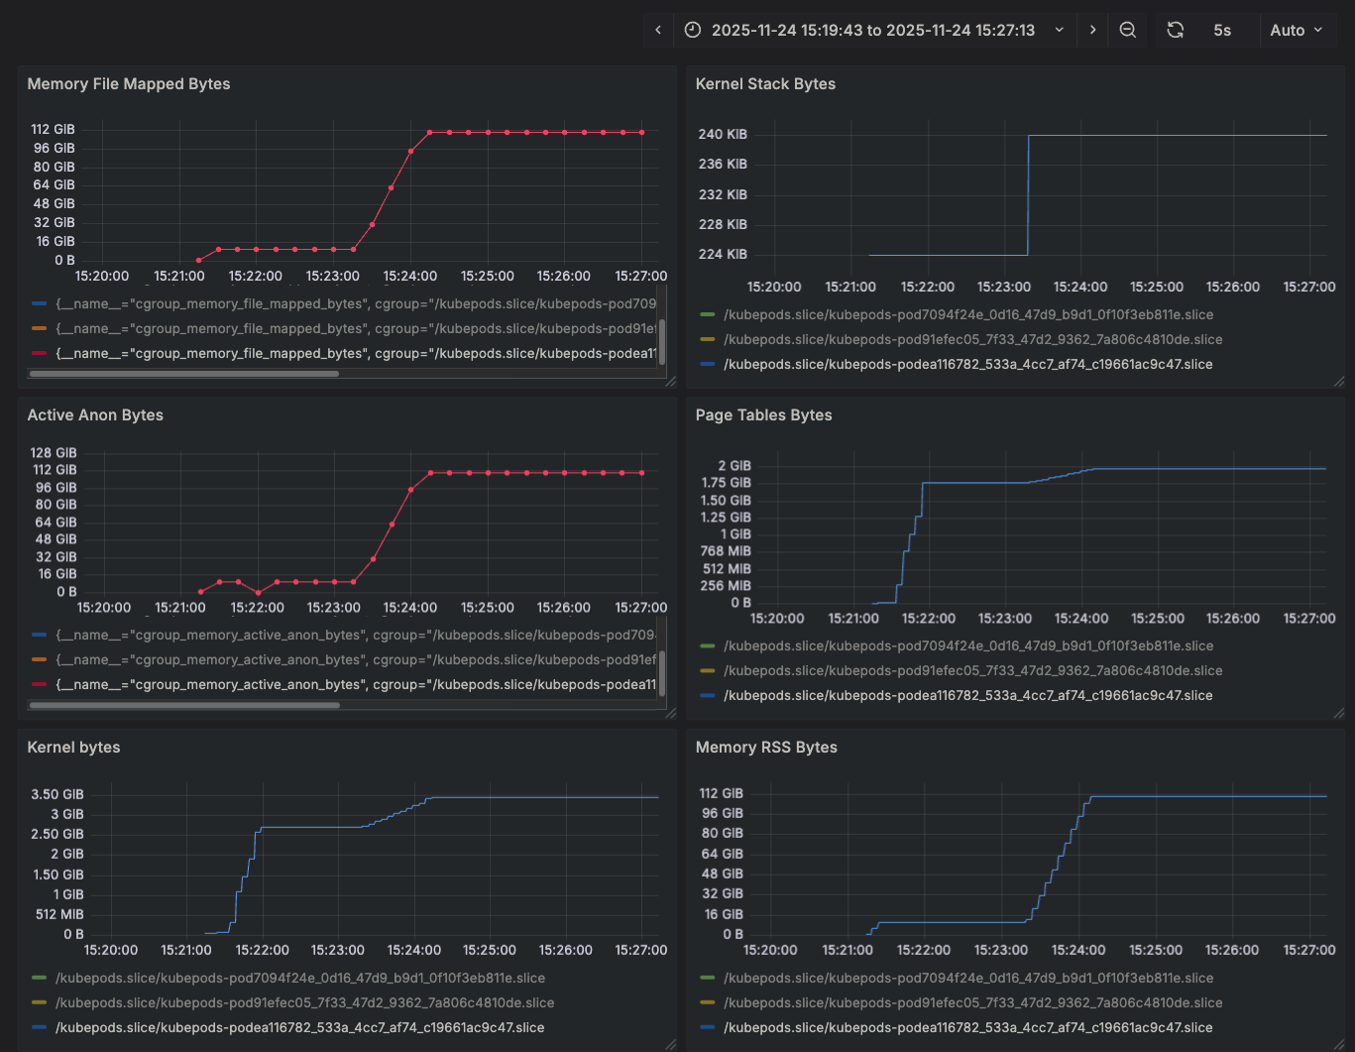
Task: Refresh the dashboard using the refresh icon
Action: (x=1175, y=30)
